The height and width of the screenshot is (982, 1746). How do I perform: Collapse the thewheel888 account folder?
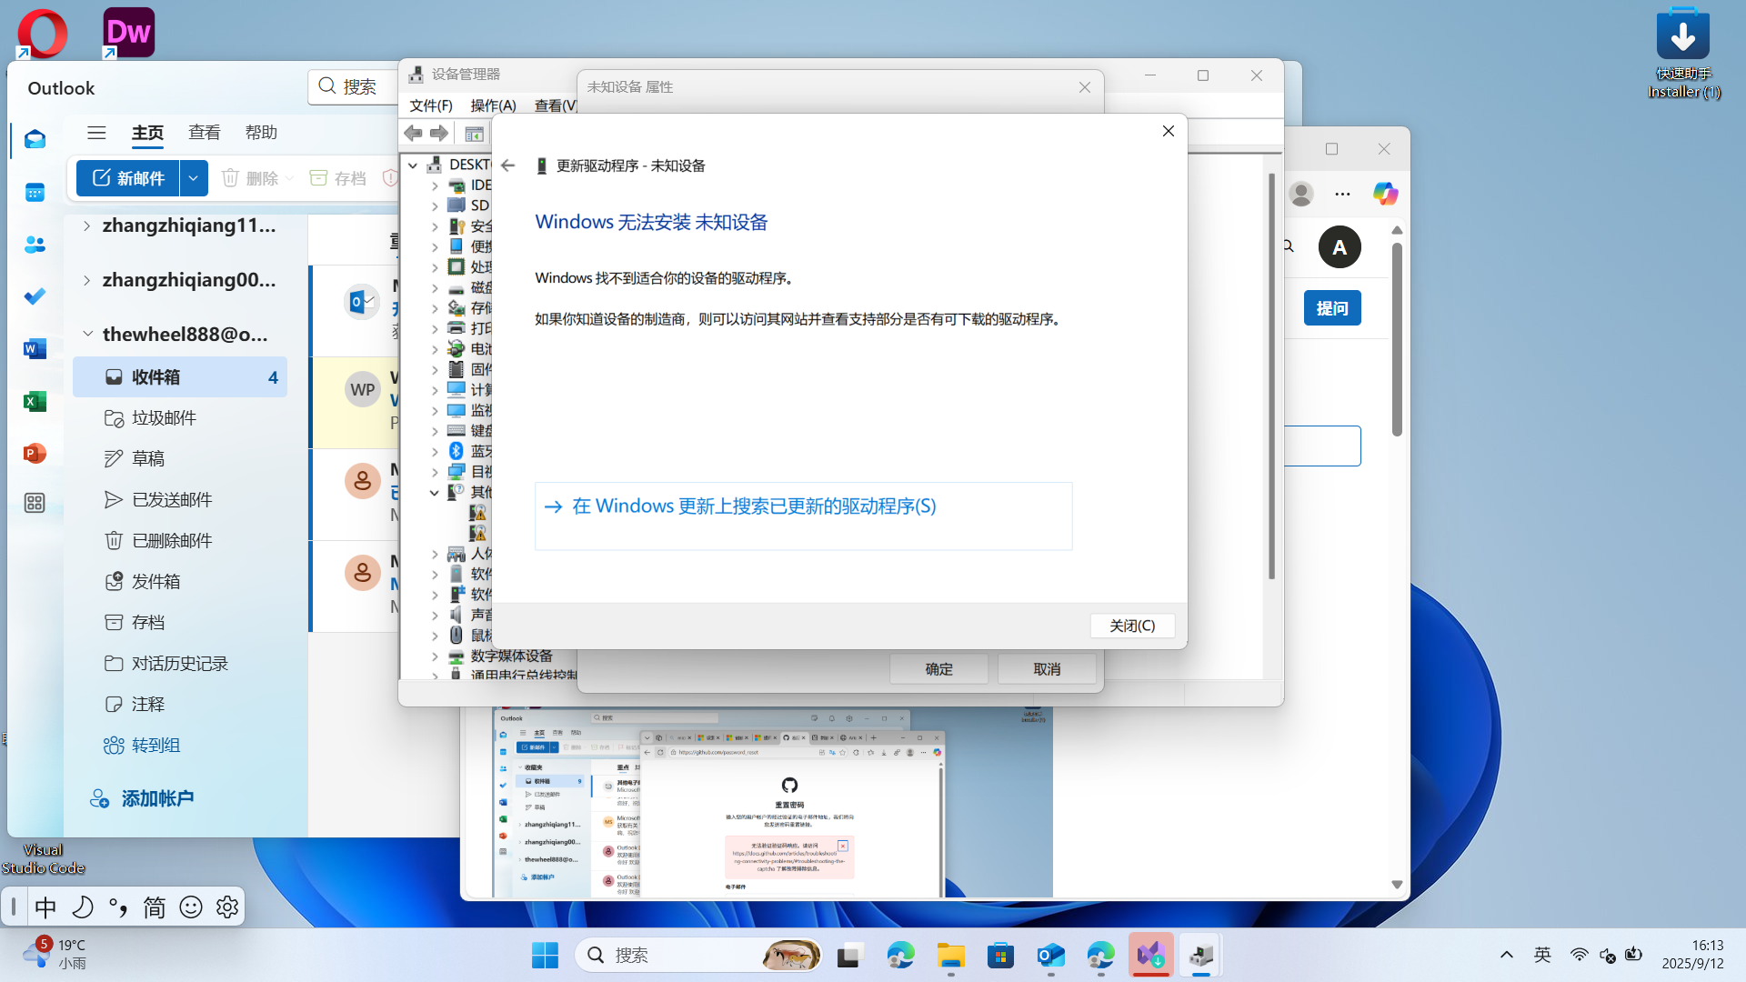[x=87, y=334]
